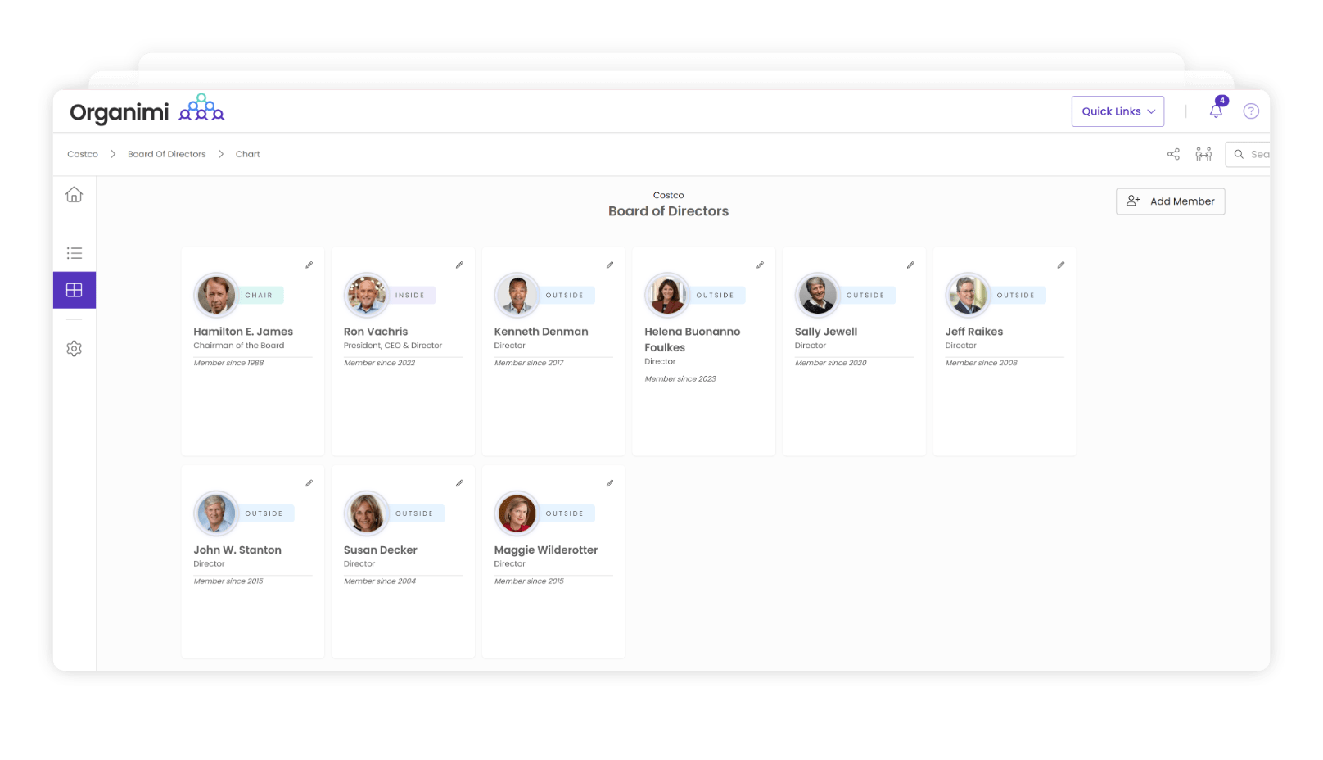Select the name Ron Vachris
Screen dimensions: 1323x760
[x=376, y=332]
